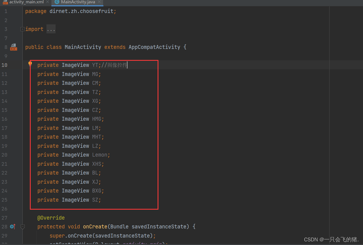363x245 pixels.
Task: Click the Chinese comment 图像控件
Action: [117, 65]
